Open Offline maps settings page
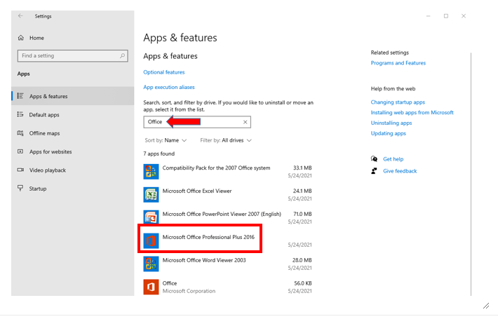498x319 pixels. 44,133
